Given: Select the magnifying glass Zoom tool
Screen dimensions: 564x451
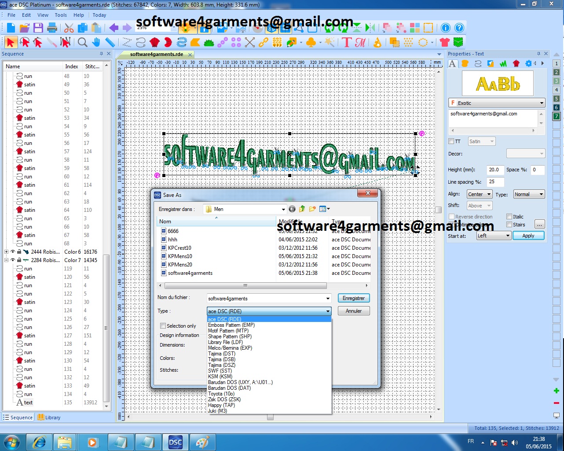Looking at the screenshot, I should pyautogui.click(x=82, y=42).
